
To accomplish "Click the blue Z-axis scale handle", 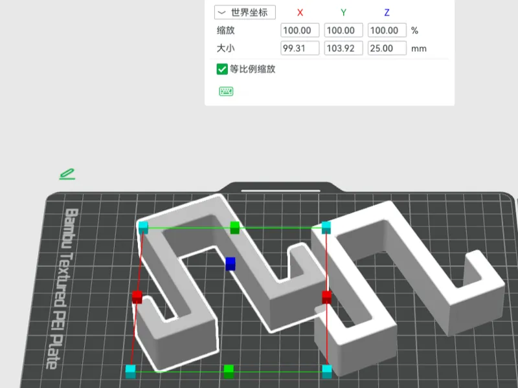I will click(x=231, y=264).
